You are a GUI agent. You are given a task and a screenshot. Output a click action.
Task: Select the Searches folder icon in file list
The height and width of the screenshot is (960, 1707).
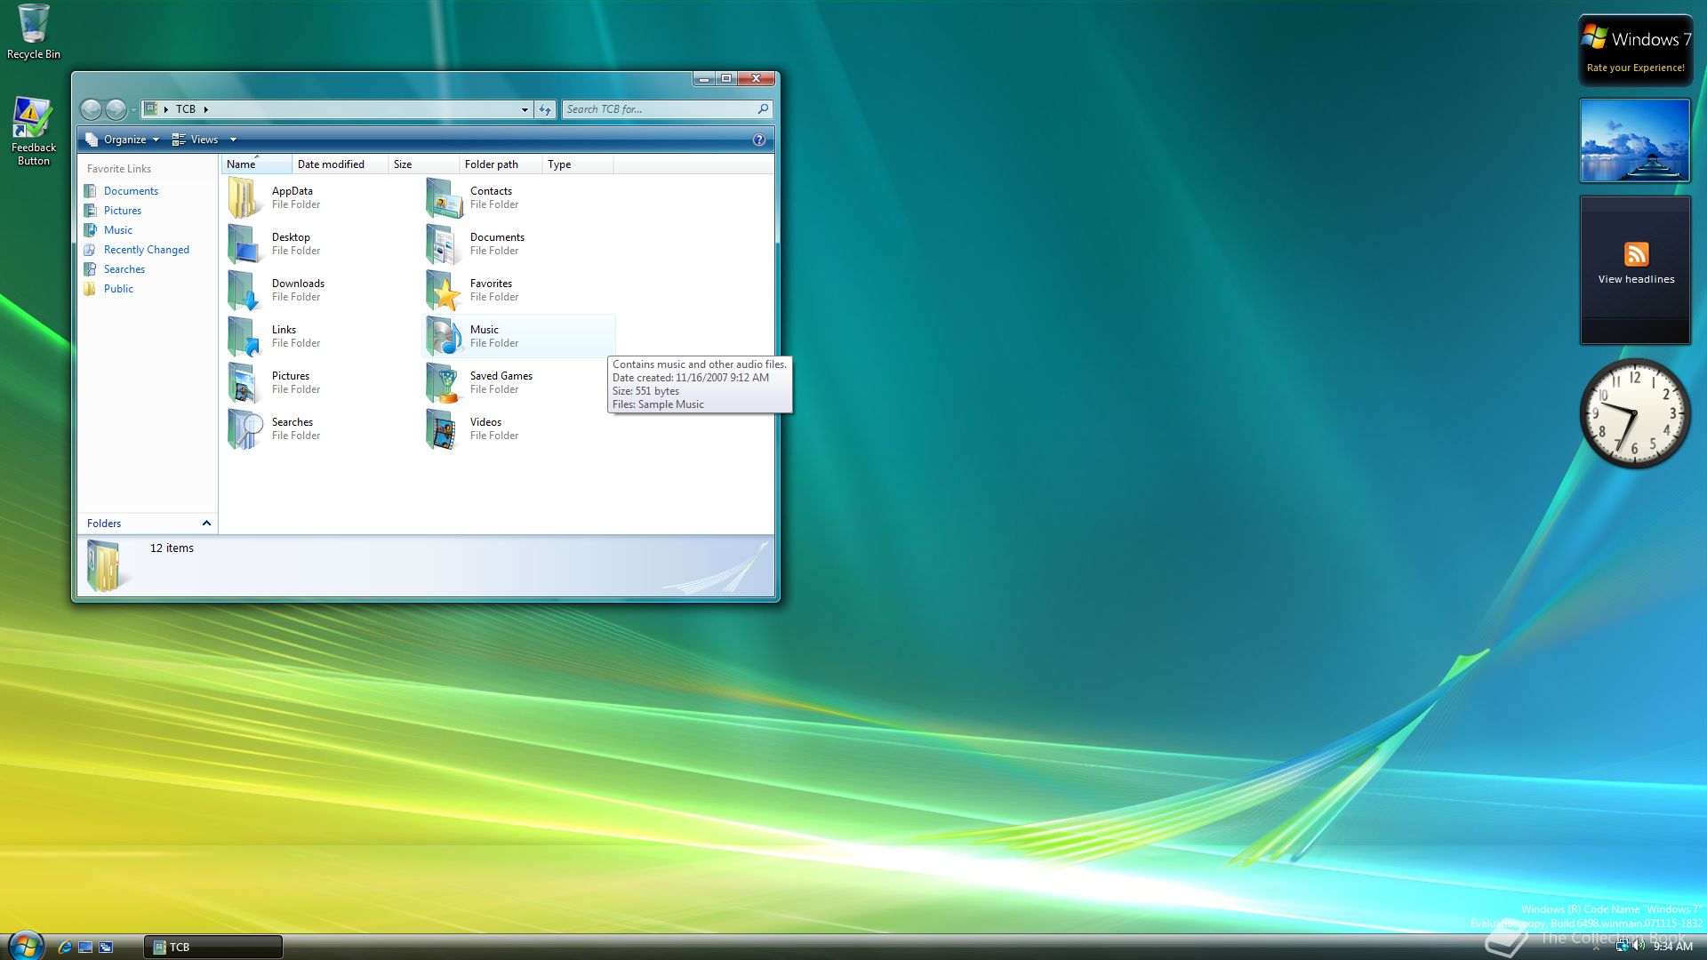pyautogui.click(x=244, y=428)
